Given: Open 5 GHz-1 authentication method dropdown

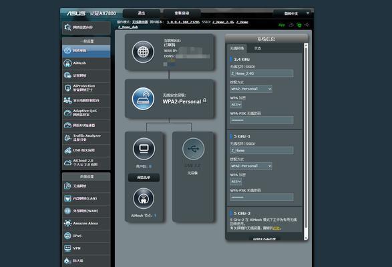Looking at the screenshot, I should click(x=251, y=166).
